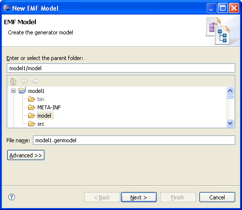
Task: Click the File name input field
Action: tap(134, 140)
